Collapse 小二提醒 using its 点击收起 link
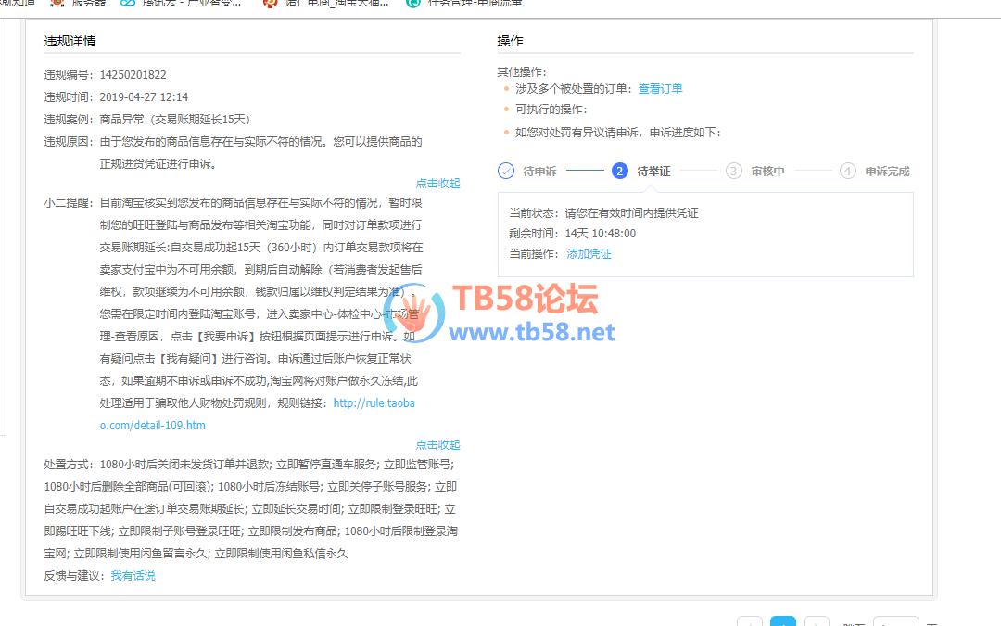The width and height of the screenshot is (1001, 626). click(437, 444)
